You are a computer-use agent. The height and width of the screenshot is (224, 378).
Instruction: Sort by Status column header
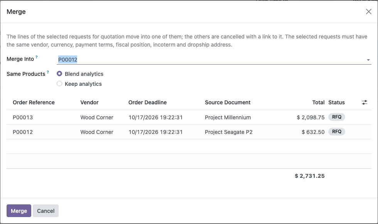coord(336,102)
